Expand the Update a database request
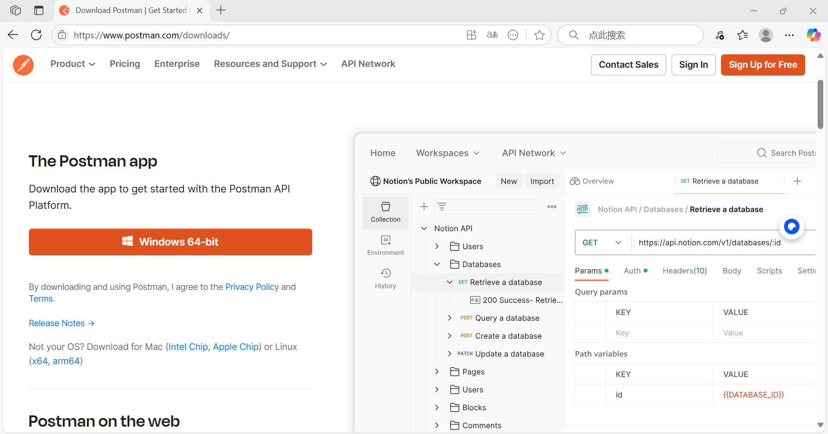 pos(449,354)
